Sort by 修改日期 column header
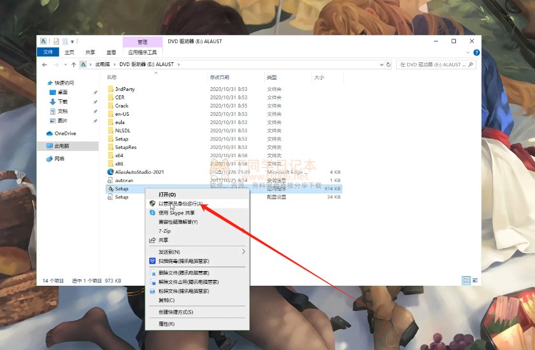The height and width of the screenshot is (350, 535). tap(219, 78)
